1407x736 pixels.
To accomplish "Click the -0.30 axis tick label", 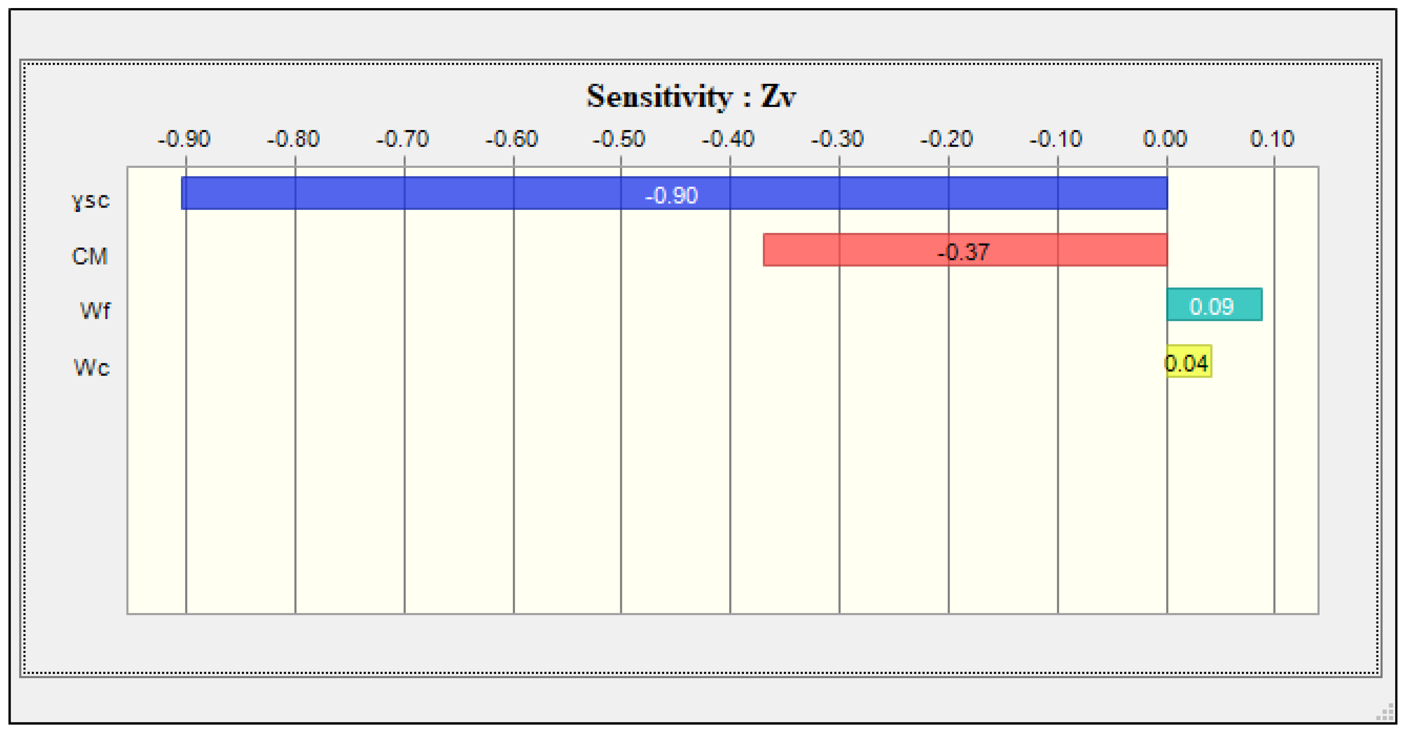I will pos(837,139).
